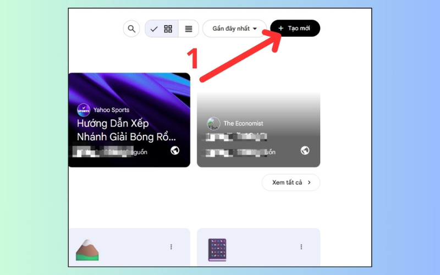Open the Yahoo Sports notebook card
Screen dimensions: 440x275
(129, 120)
